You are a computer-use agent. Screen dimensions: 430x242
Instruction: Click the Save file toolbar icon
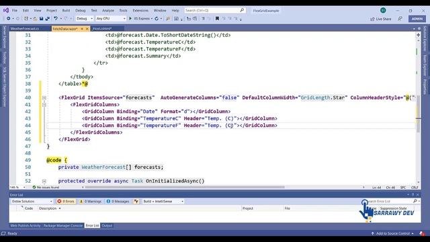pos(41,18)
